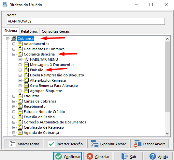
Task: Confirm changes with the Confirmar button
Action: click(67, 156)
